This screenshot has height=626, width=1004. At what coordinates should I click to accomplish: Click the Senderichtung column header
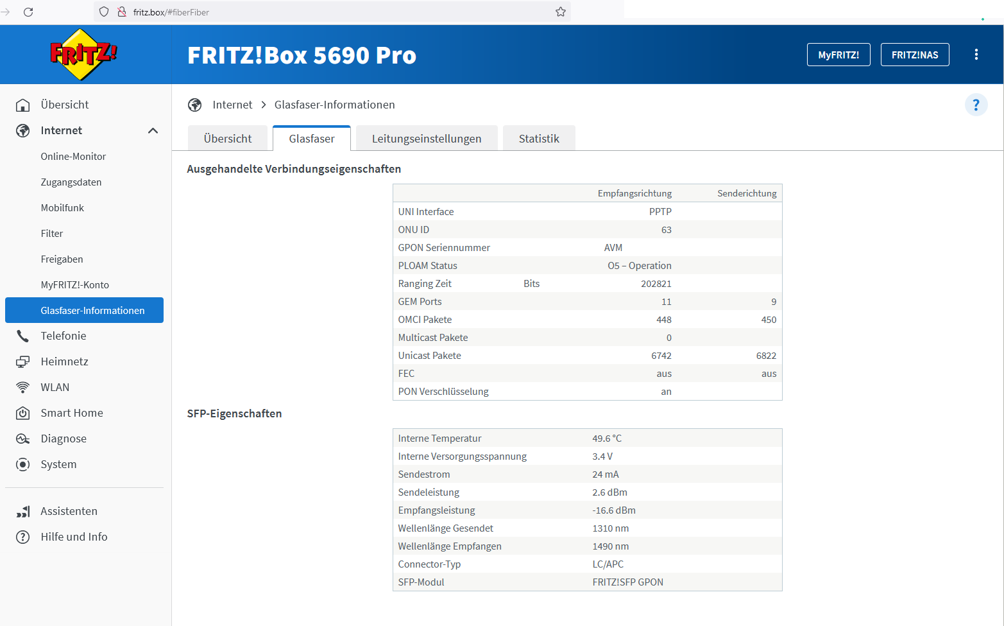747,193
